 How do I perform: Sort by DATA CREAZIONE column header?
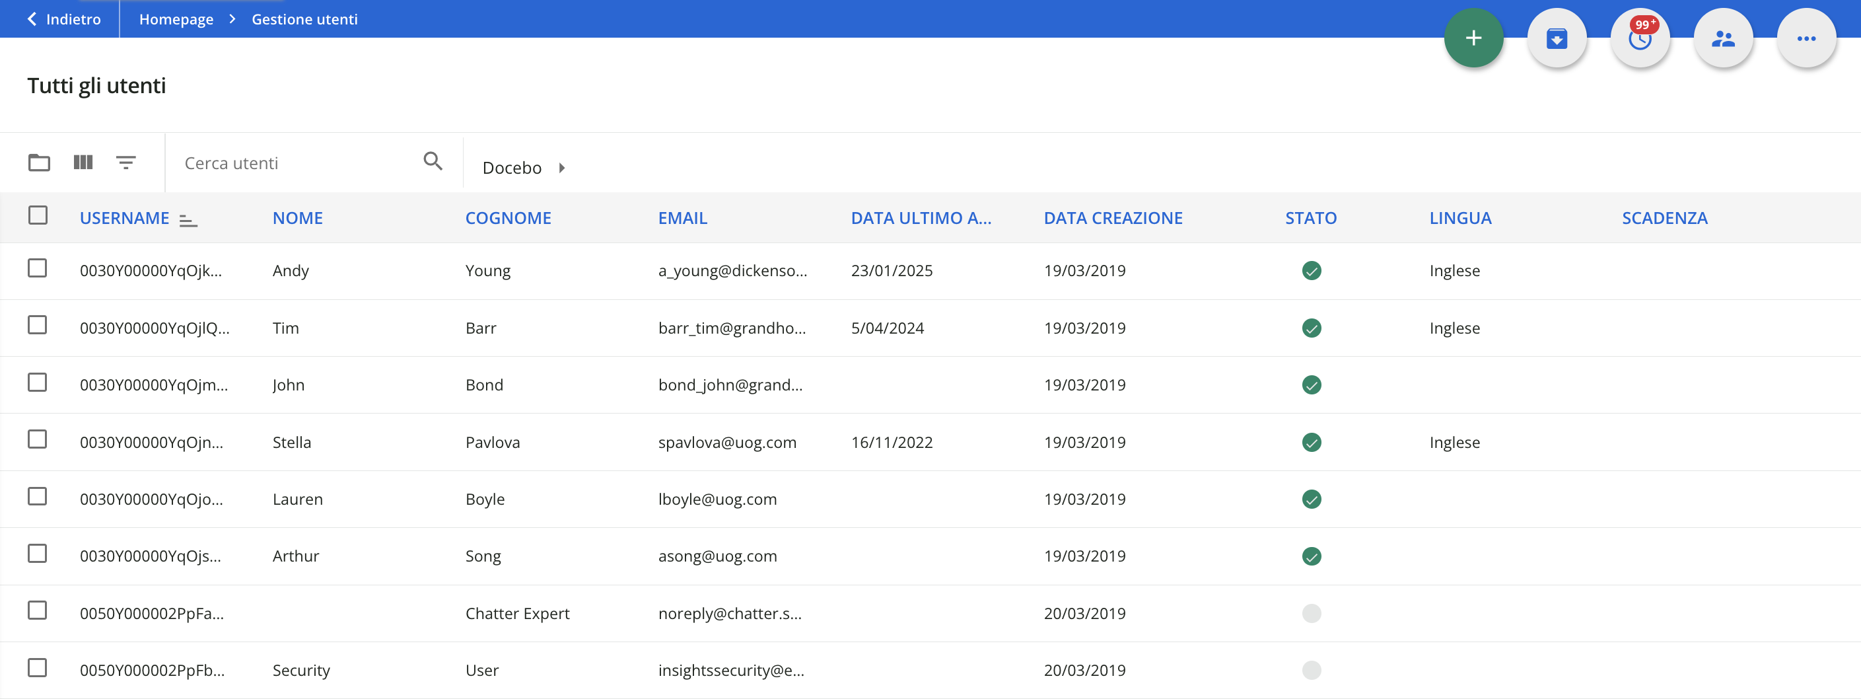(1113, 218)
